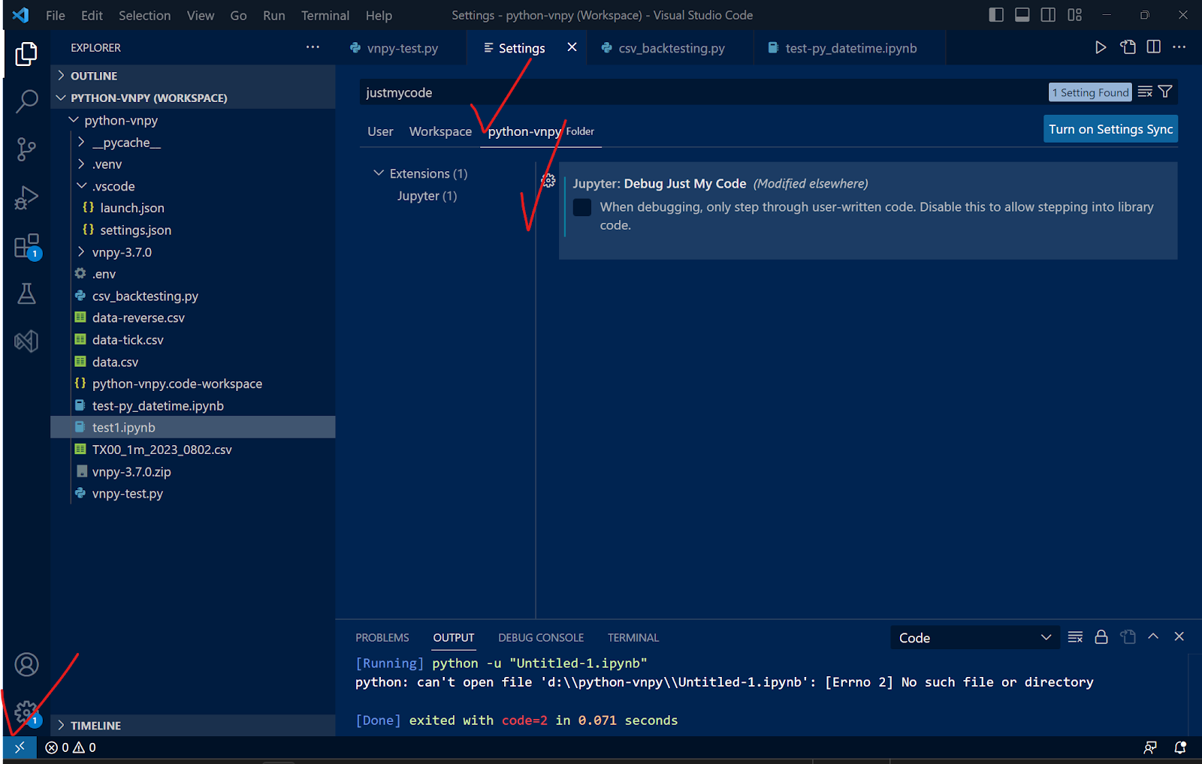
Task: Switch to PROBLEMS panel tab
Action: pos(382,638)
